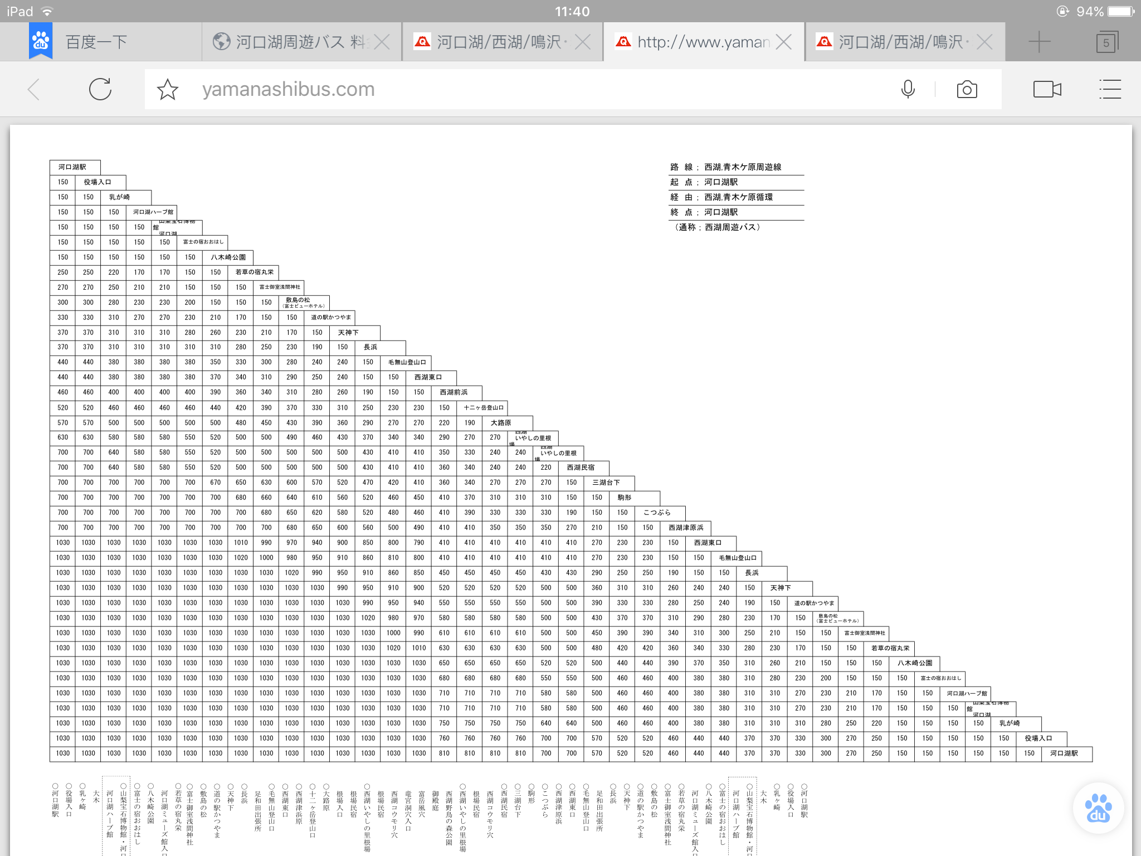Tap the 経由; 西湖,青木ケ原循環 line

point(721,197)
